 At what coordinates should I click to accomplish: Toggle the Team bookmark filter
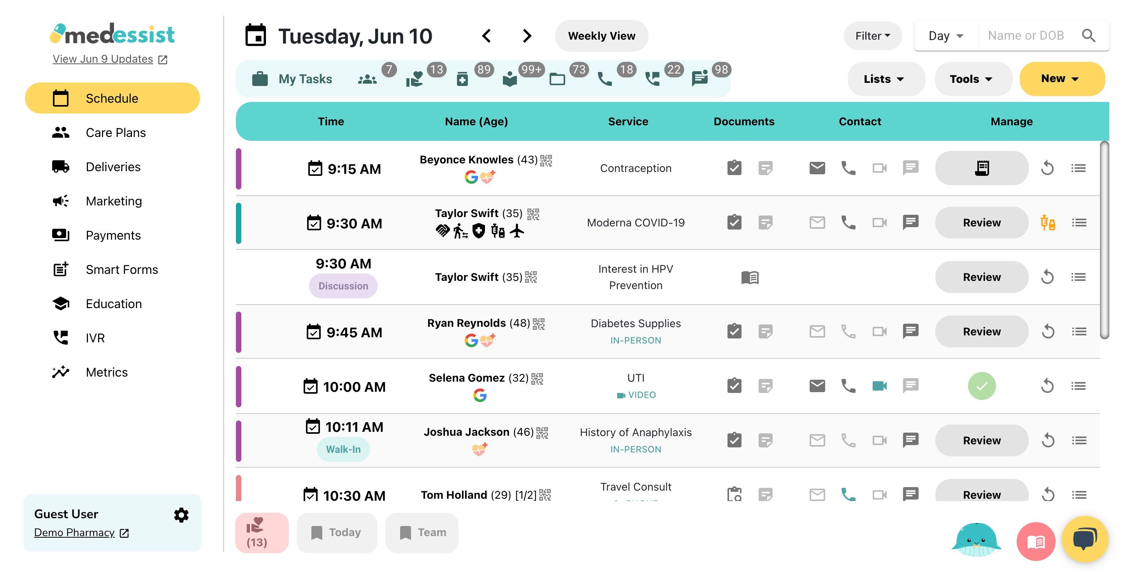pos(422,532)
